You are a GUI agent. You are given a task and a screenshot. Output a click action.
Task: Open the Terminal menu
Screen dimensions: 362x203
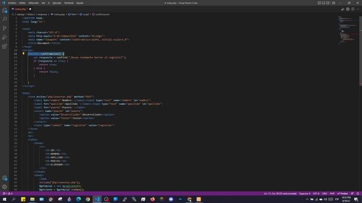click(x=69, y=3)
